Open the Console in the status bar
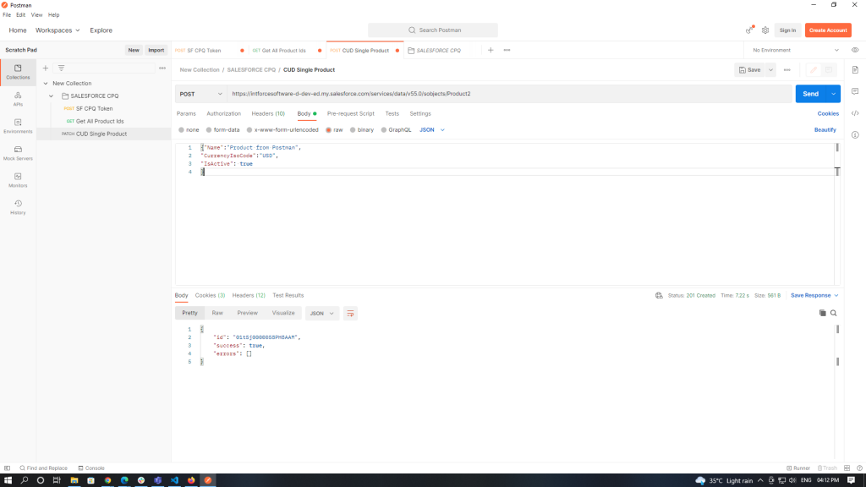This screenshot has width=866, height=487. (x=91, y=468)
